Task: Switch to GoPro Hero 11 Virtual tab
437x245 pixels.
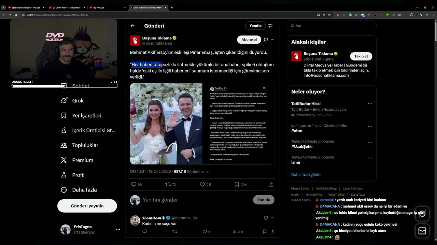Action: pyautogui.click(x=67, y=7)
